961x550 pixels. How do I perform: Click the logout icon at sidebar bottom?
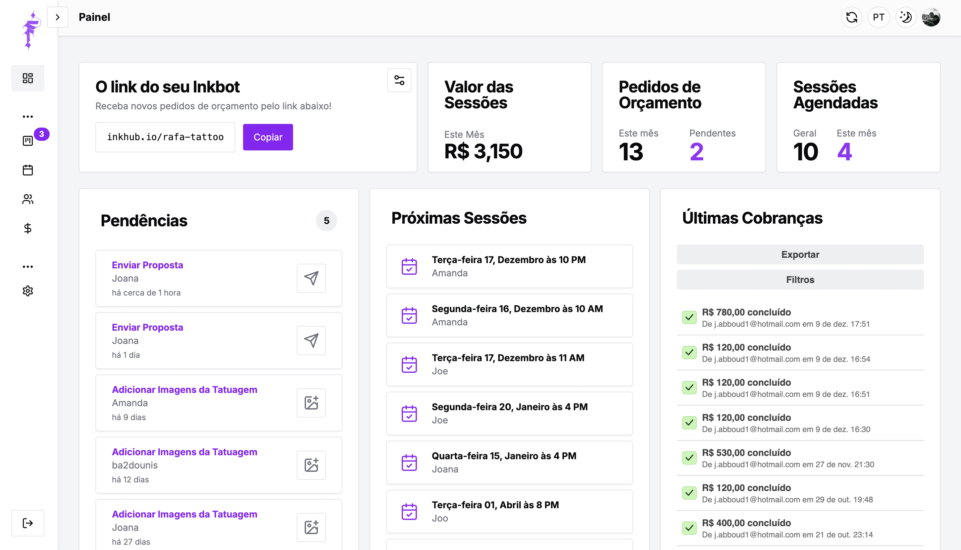point(27,523)
